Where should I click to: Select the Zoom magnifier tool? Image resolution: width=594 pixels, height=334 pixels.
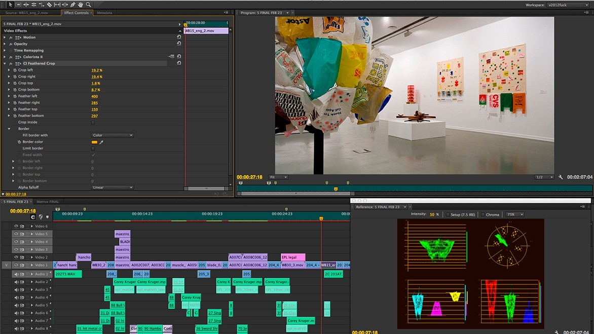[x=88, y=5]
